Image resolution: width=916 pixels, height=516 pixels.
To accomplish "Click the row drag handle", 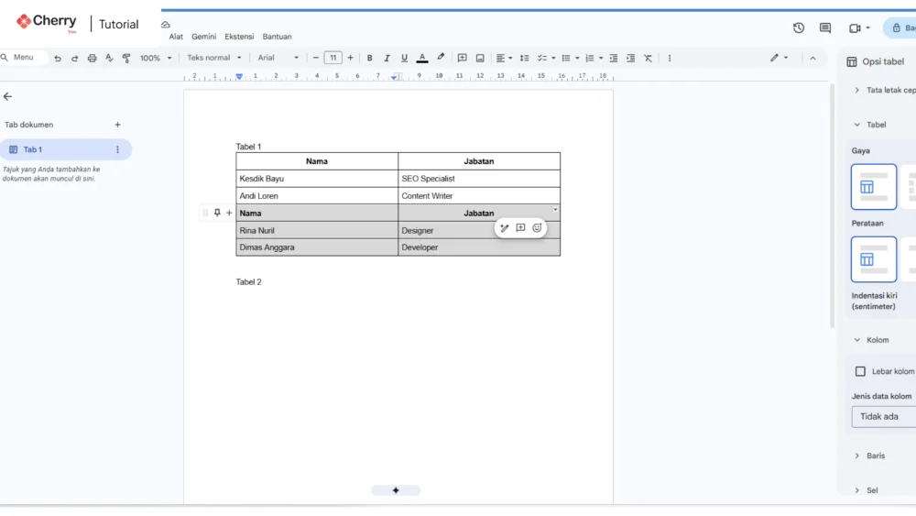I will [205, 213].
